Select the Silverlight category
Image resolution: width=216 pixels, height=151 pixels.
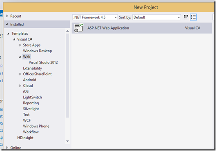point(31,109)
